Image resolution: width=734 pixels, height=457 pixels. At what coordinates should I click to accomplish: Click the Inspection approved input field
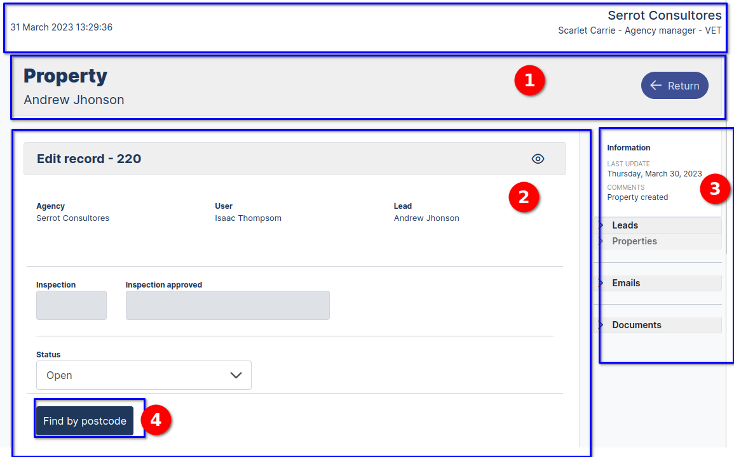(228, 305)
